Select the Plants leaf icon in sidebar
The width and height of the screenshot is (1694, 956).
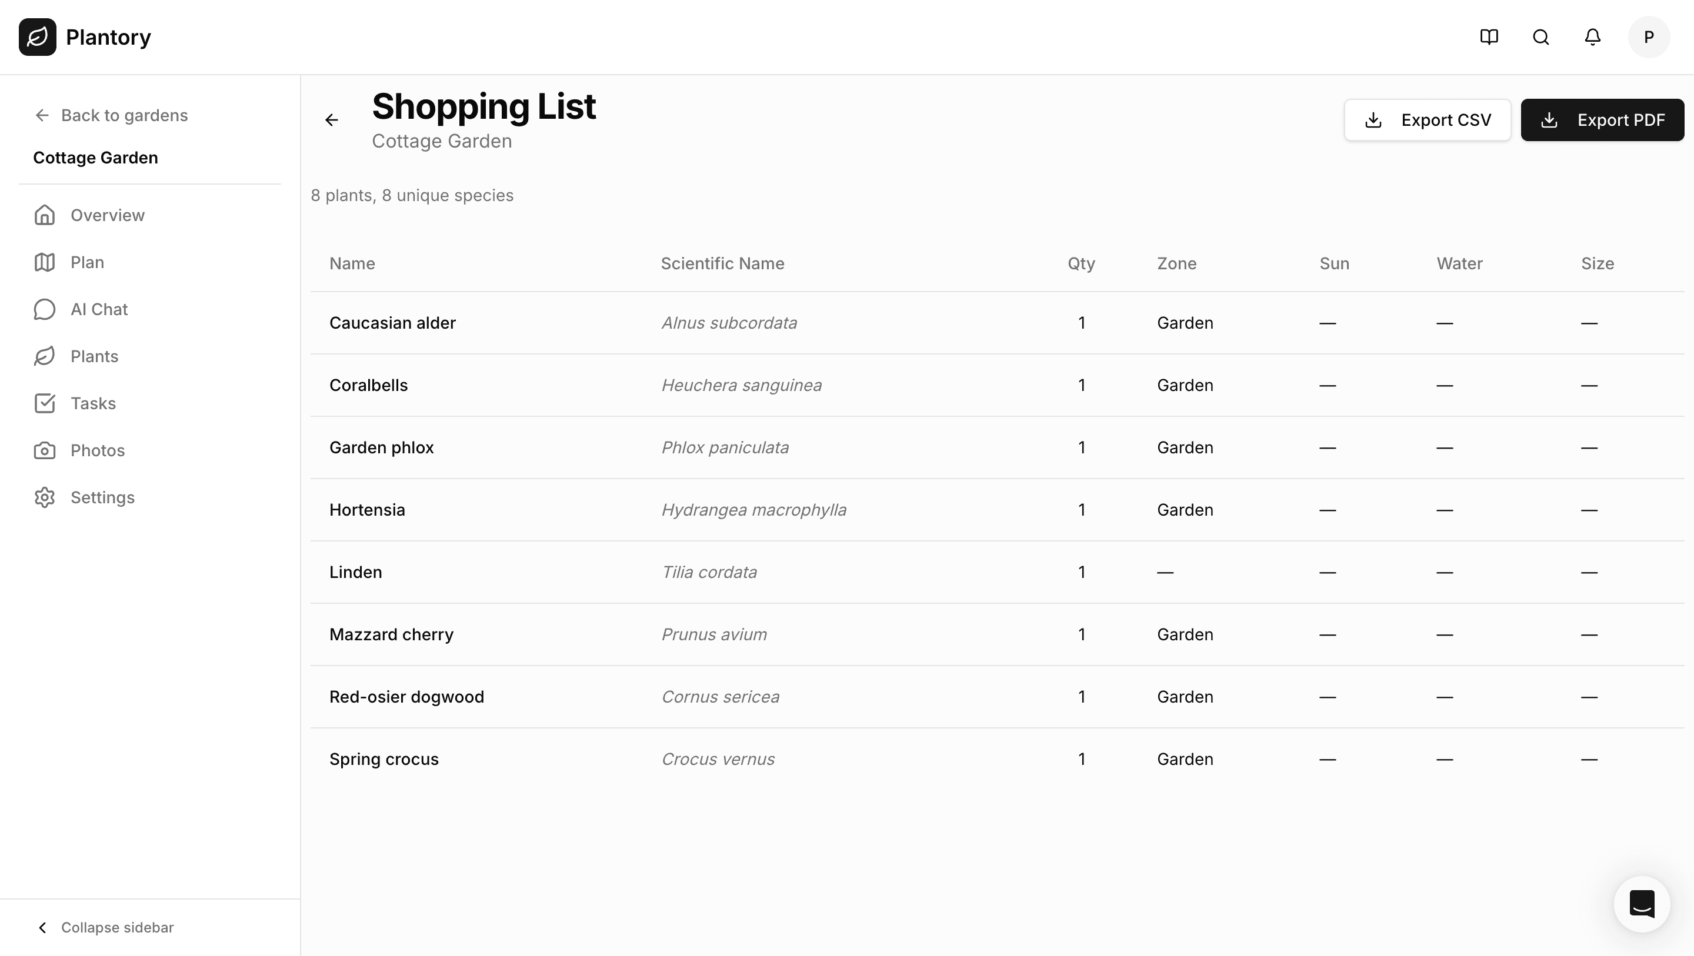(44, 356)
